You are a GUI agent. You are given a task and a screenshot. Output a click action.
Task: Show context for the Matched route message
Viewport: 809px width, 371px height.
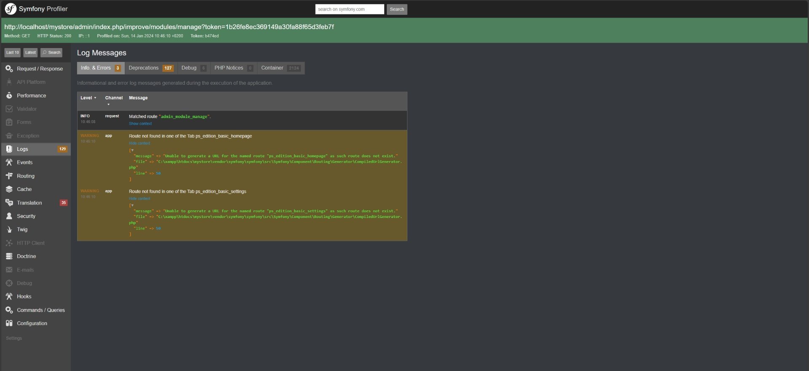[x=140, y=124]
